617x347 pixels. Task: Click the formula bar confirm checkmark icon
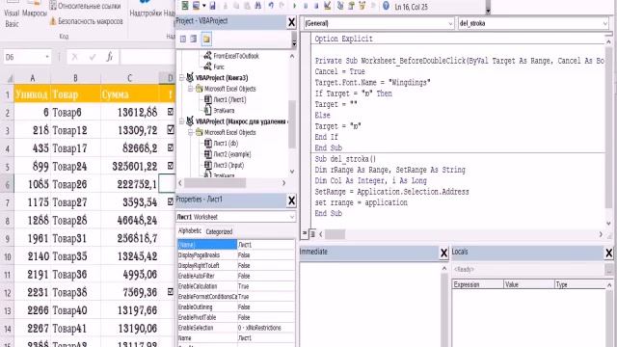[93, 57]
